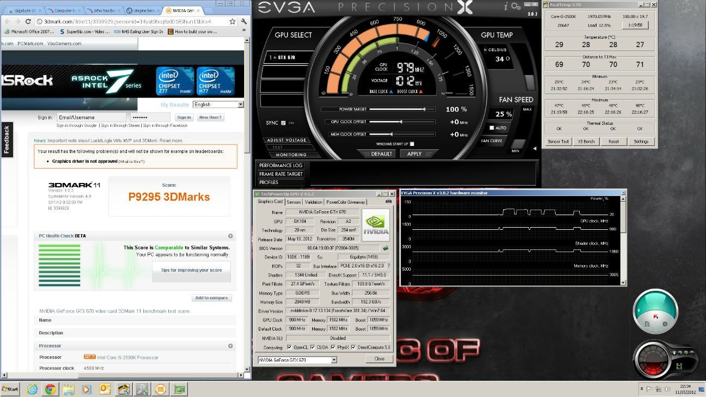This screenshot has width=706, height=397.
Task: Open the English language dropdown
Action: 218,104
